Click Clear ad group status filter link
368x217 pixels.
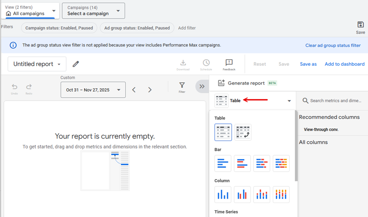[333, 45]
